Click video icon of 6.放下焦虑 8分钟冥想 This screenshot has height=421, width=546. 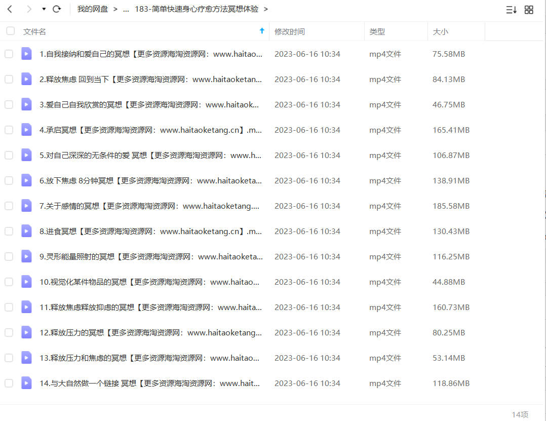click(x=26, y=181)
